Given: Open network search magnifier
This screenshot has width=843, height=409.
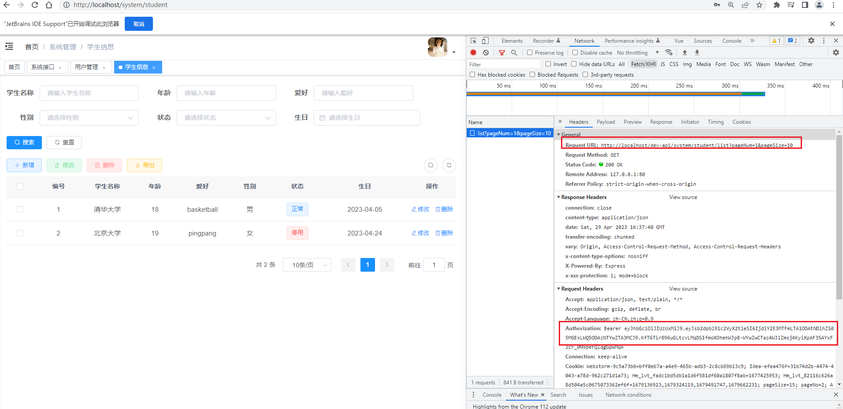Looking at the screenshot, I should 514,52.
